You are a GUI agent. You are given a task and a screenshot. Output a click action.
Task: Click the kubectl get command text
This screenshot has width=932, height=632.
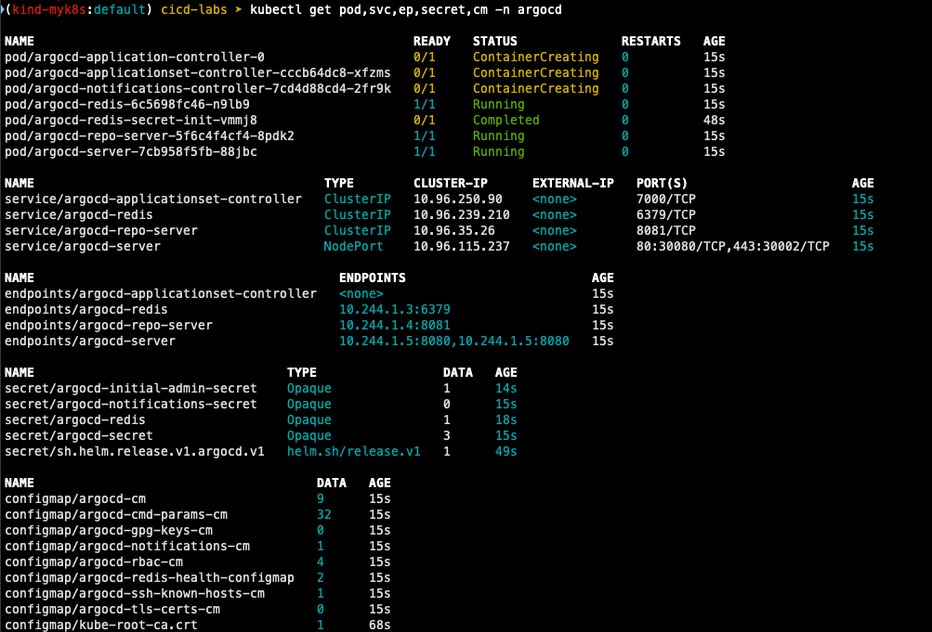(x=405, y=9)
